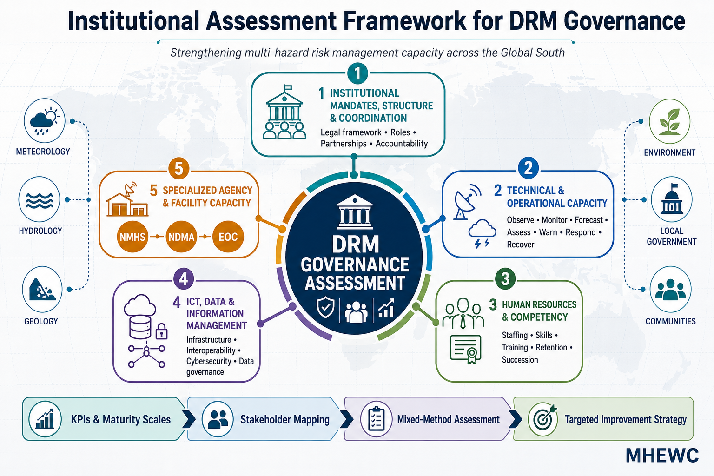Click the growth chart icon in center circle
714x476 pixels.
click(386, 308)
